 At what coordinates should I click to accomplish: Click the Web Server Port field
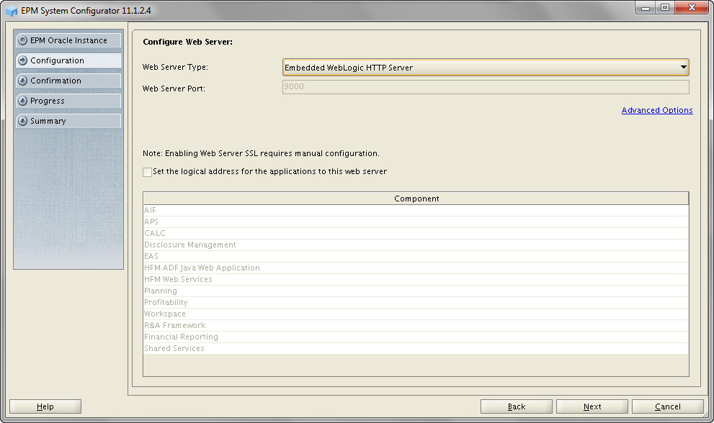click(x=486, y=87)
